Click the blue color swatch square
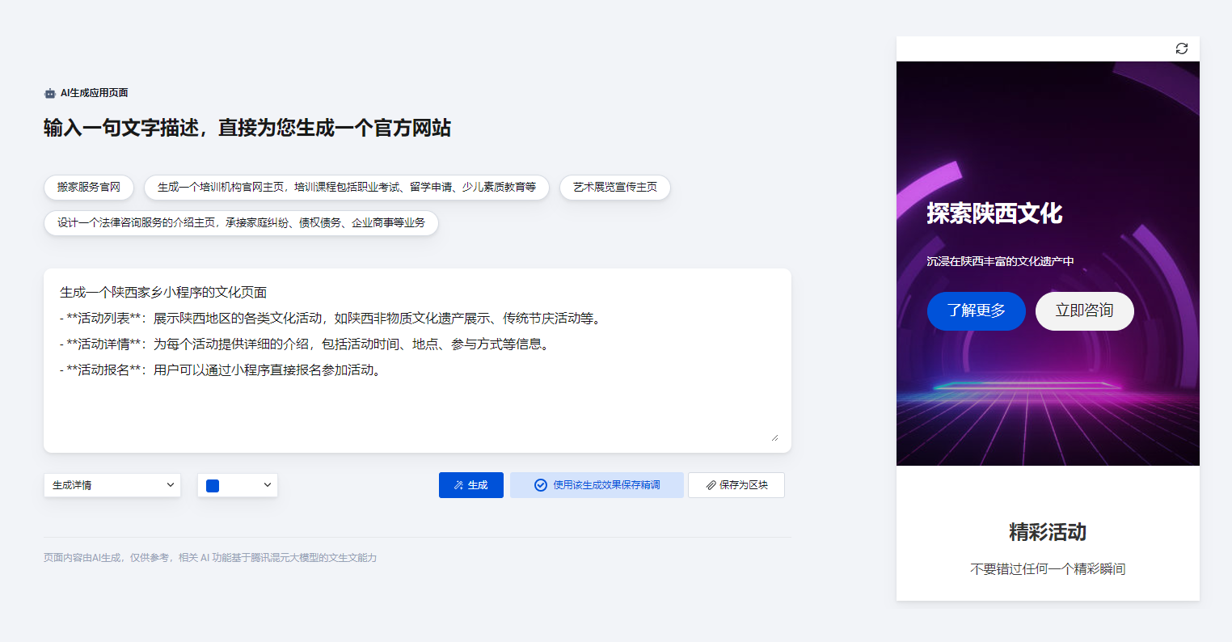The image size is (1232, 642). [213, 485]
